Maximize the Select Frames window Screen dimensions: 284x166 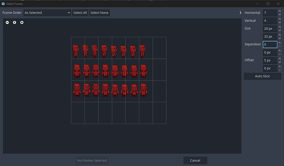coord(268,4)
